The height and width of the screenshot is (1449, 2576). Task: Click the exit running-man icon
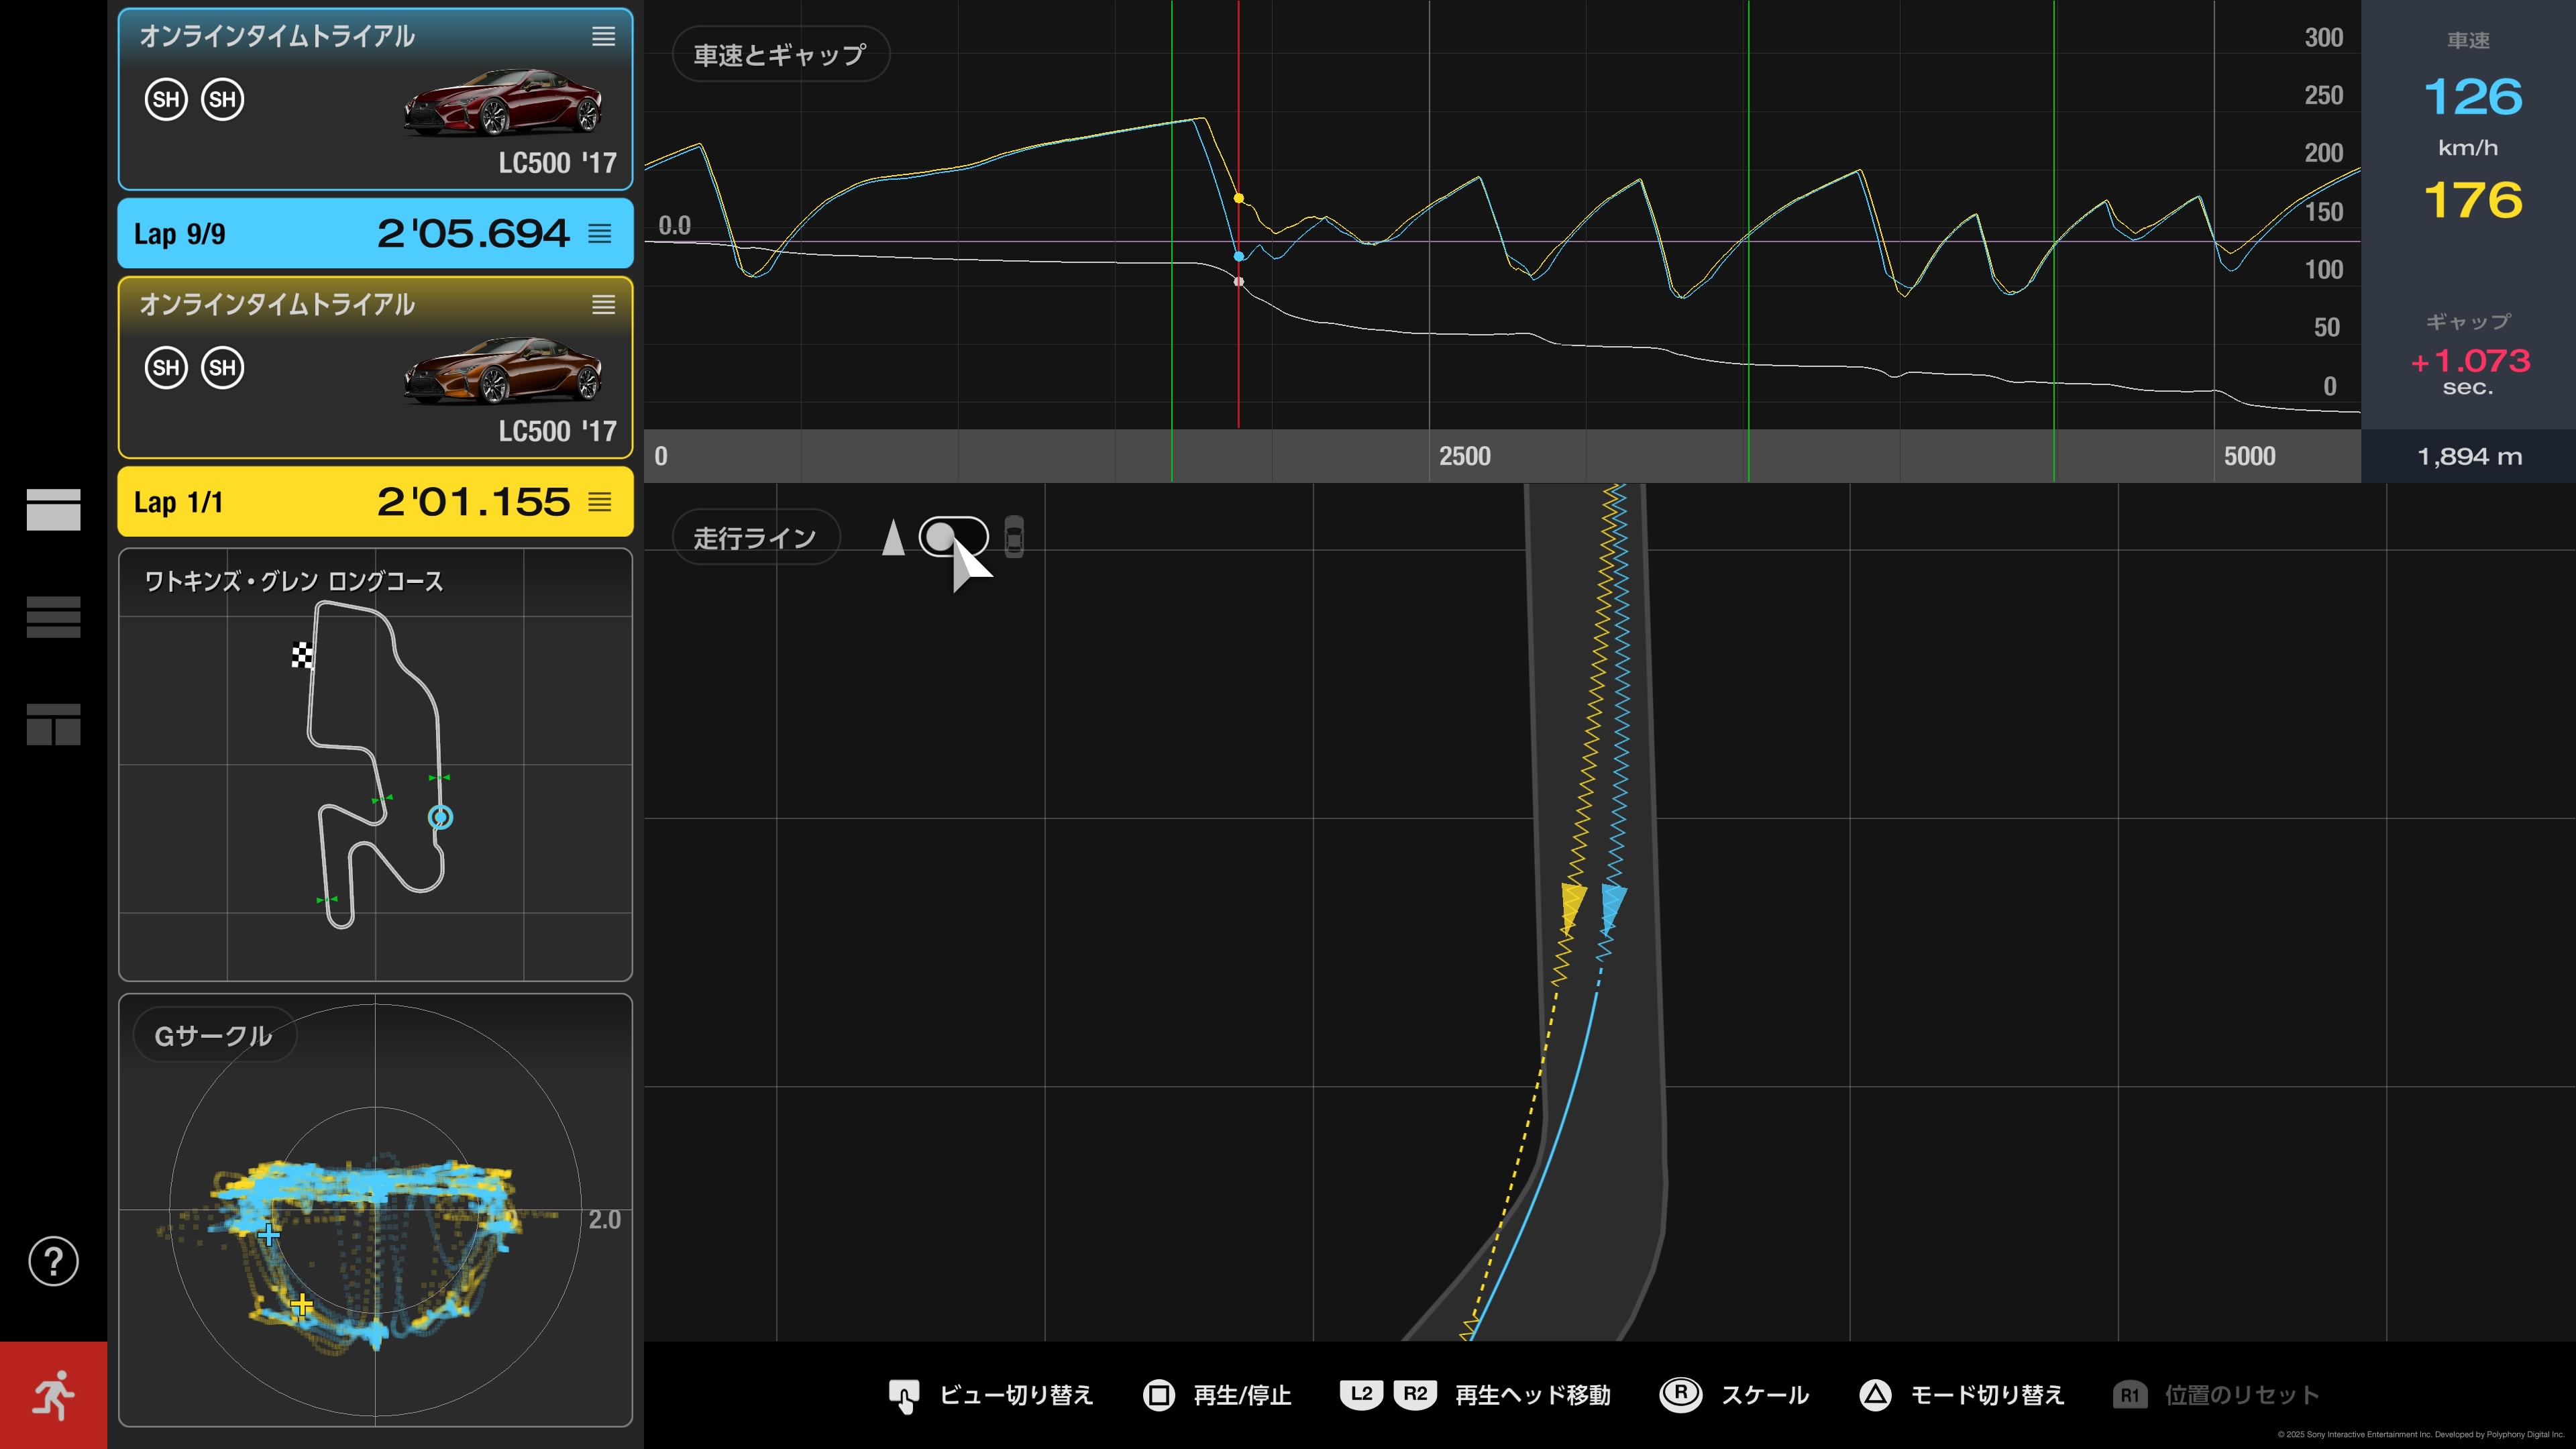pos(53,1395)
